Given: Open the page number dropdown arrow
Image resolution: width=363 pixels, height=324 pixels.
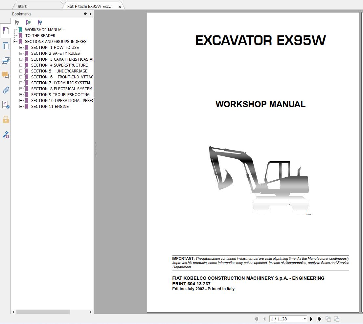Looking at the screenshot, I should point(305,319).
